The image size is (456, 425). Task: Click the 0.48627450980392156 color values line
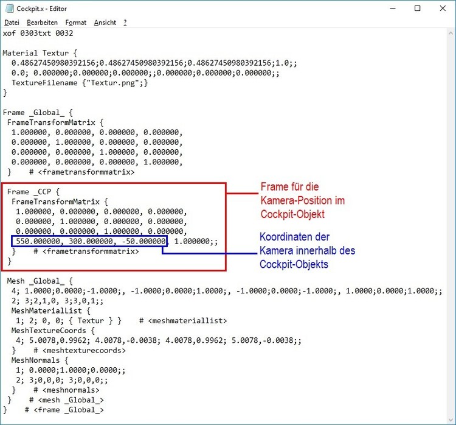tap(154, 63)
